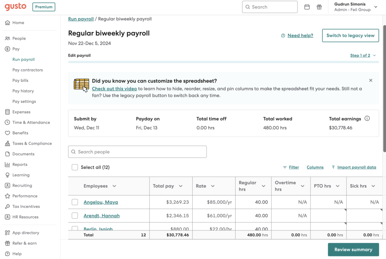
Task: Open Taxes & Compliance building icon
Action: point(8,143)
